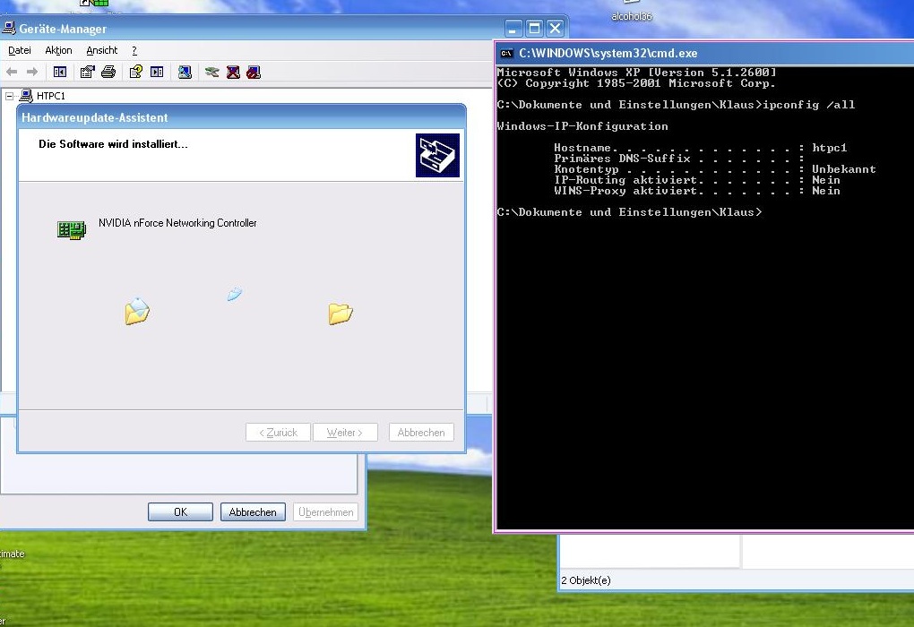Click the 'IP-Routing aktiviert' line in cmd
Viewport: 914px width, 627px height.
point(697,180)
